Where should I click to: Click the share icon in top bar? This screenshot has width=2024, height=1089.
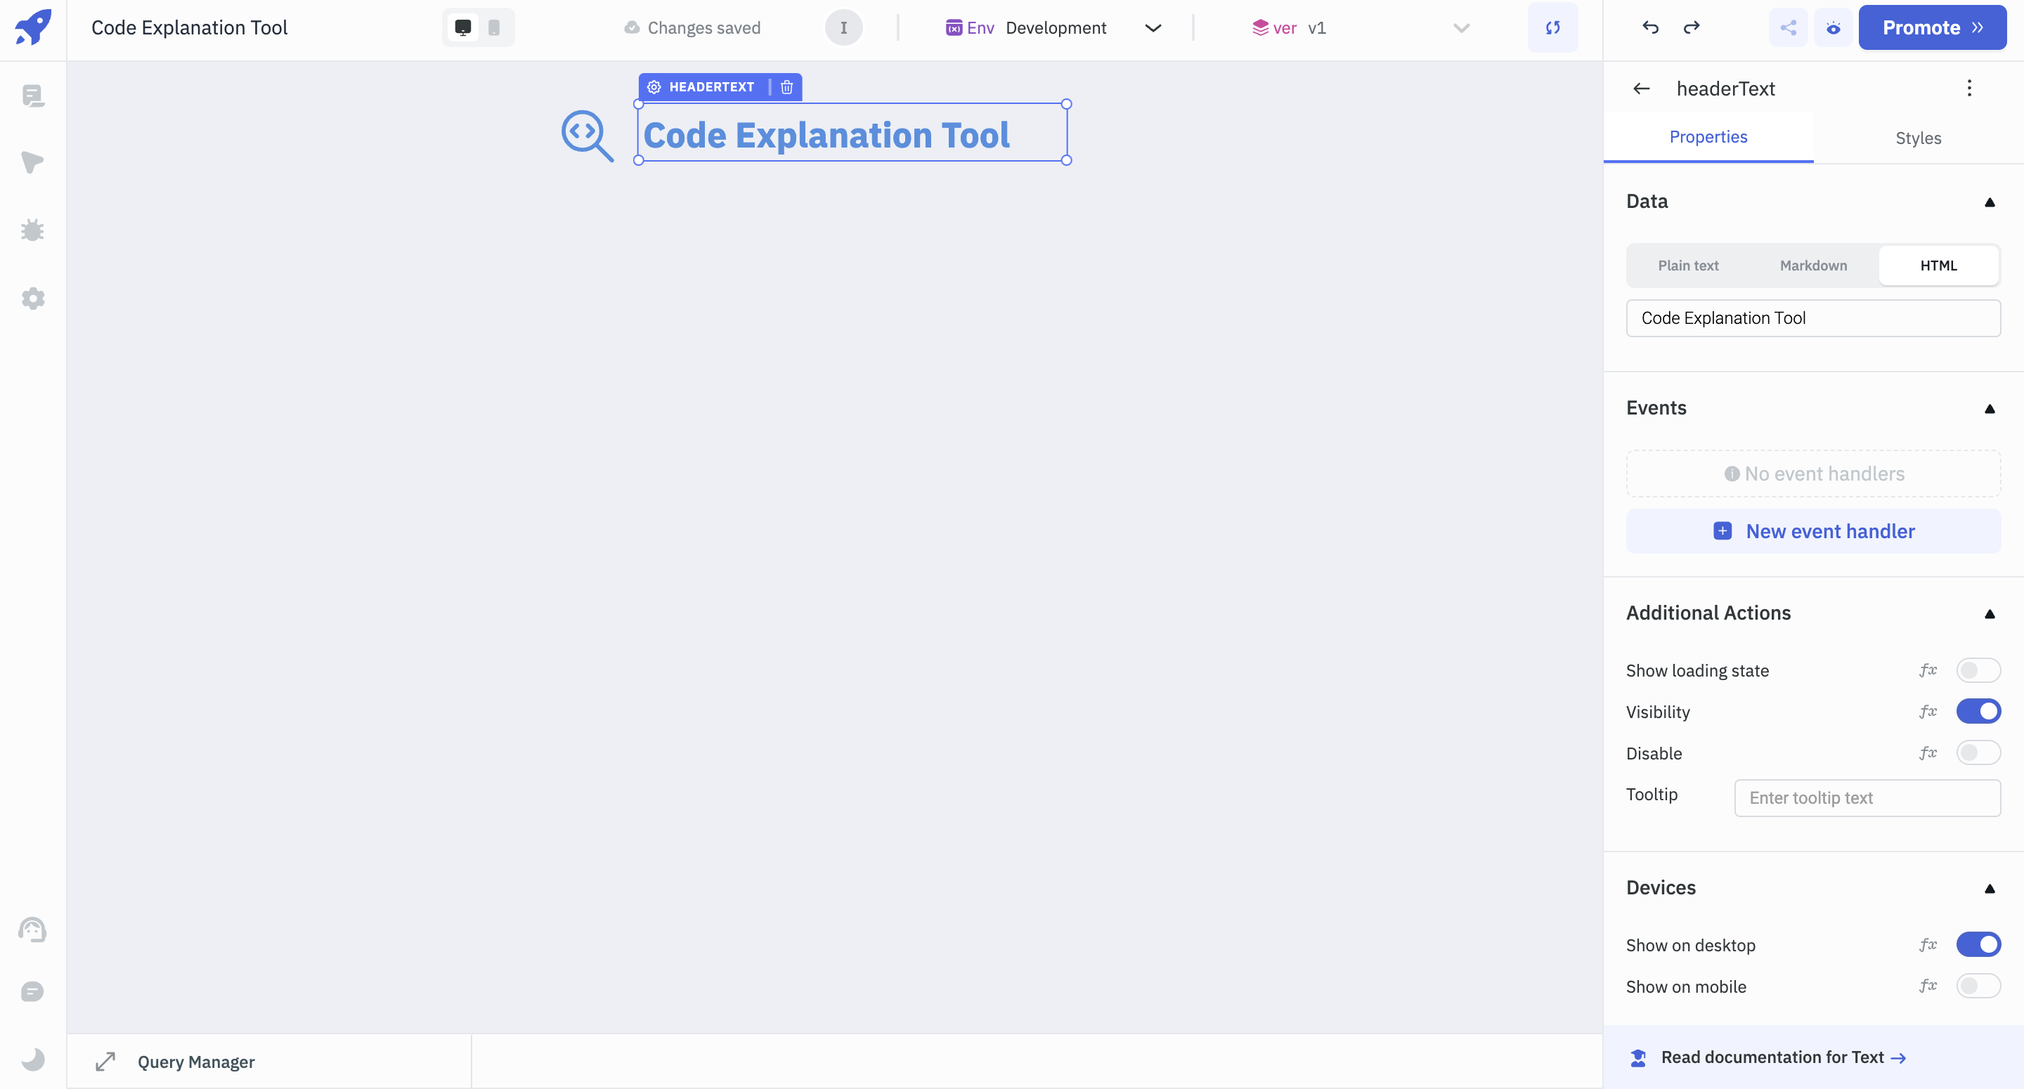1789,28
